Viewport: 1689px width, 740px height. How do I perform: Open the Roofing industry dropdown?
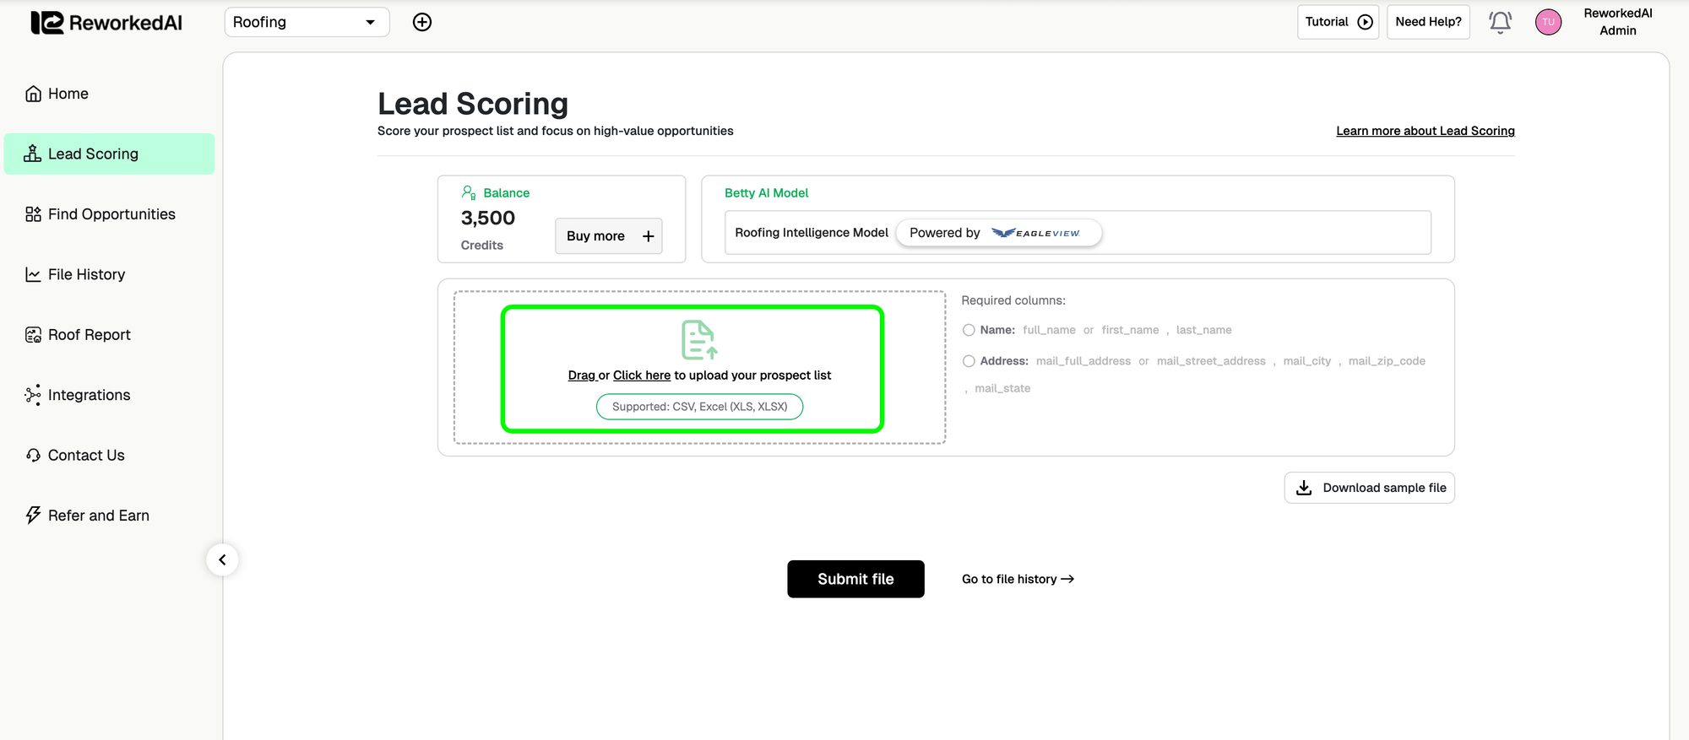306,22
